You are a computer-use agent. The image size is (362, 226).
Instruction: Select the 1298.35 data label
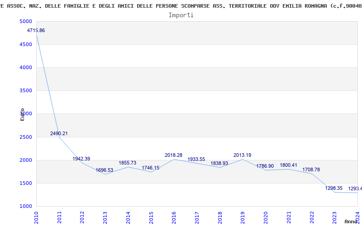(334, 188)
